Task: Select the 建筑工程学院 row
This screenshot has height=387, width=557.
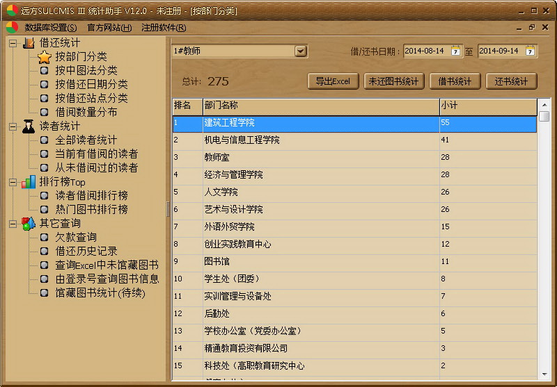Action: [x=354, y=124]
